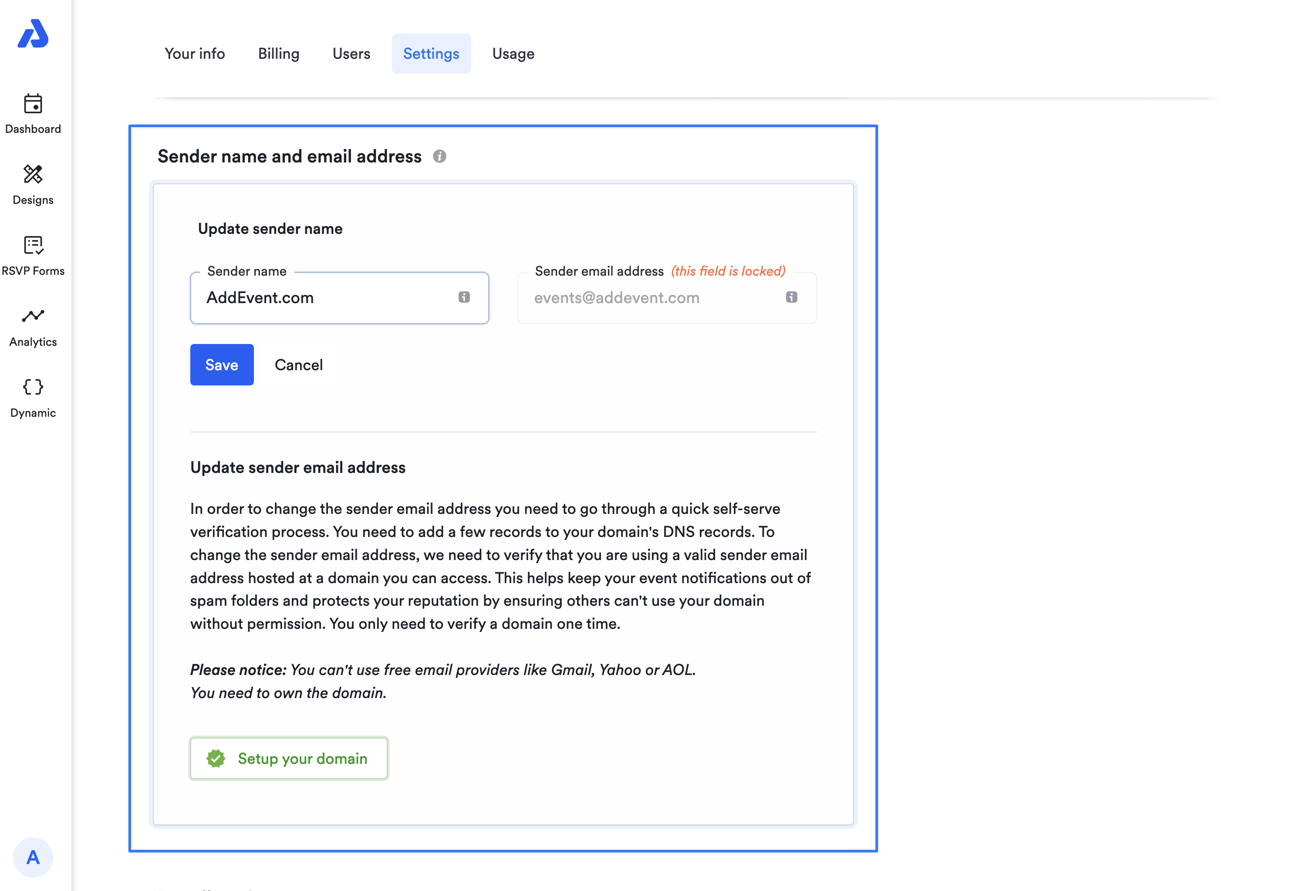Click the Setup your domain button
The width and height of the screenshot is (1303, 891).
click(x=289, y=759)
